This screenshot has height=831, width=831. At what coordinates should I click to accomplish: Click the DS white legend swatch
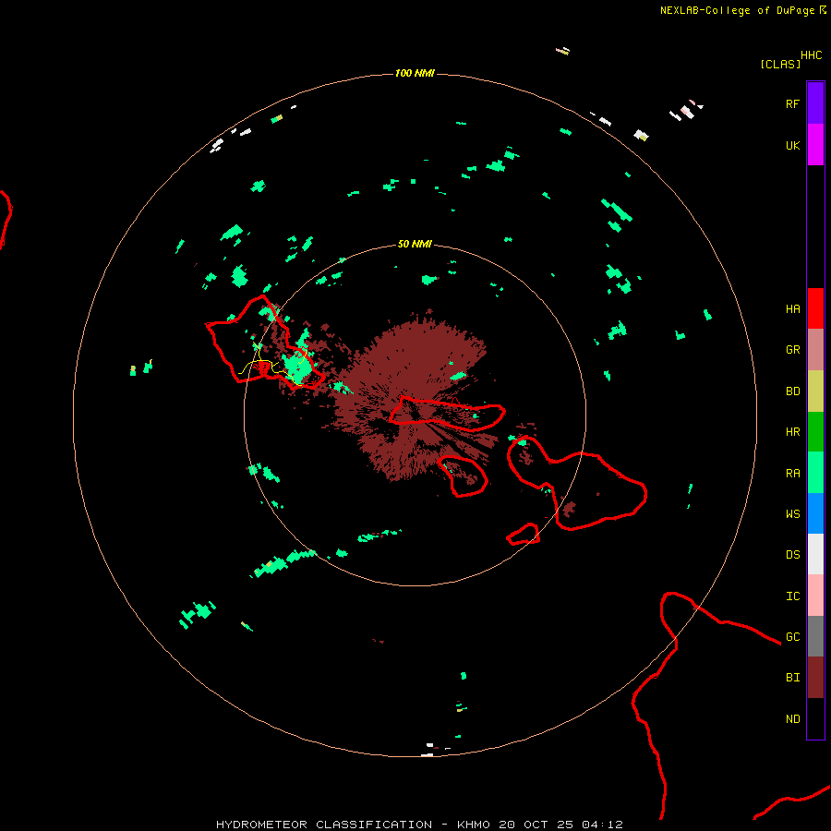click(x=815, y=554)
